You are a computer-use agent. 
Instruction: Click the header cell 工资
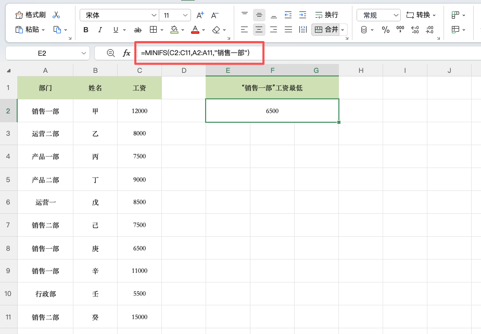point(140,88)
